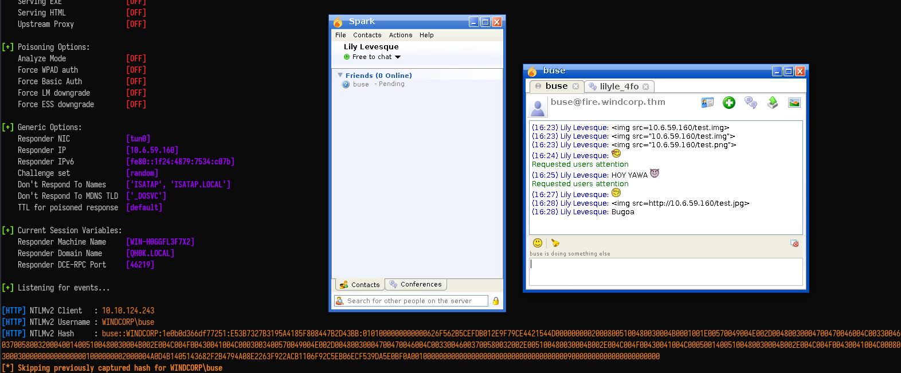The height and width of the screenshot is (373, 901).
Task: Close the buse chat tab
Action: (575, 87)
